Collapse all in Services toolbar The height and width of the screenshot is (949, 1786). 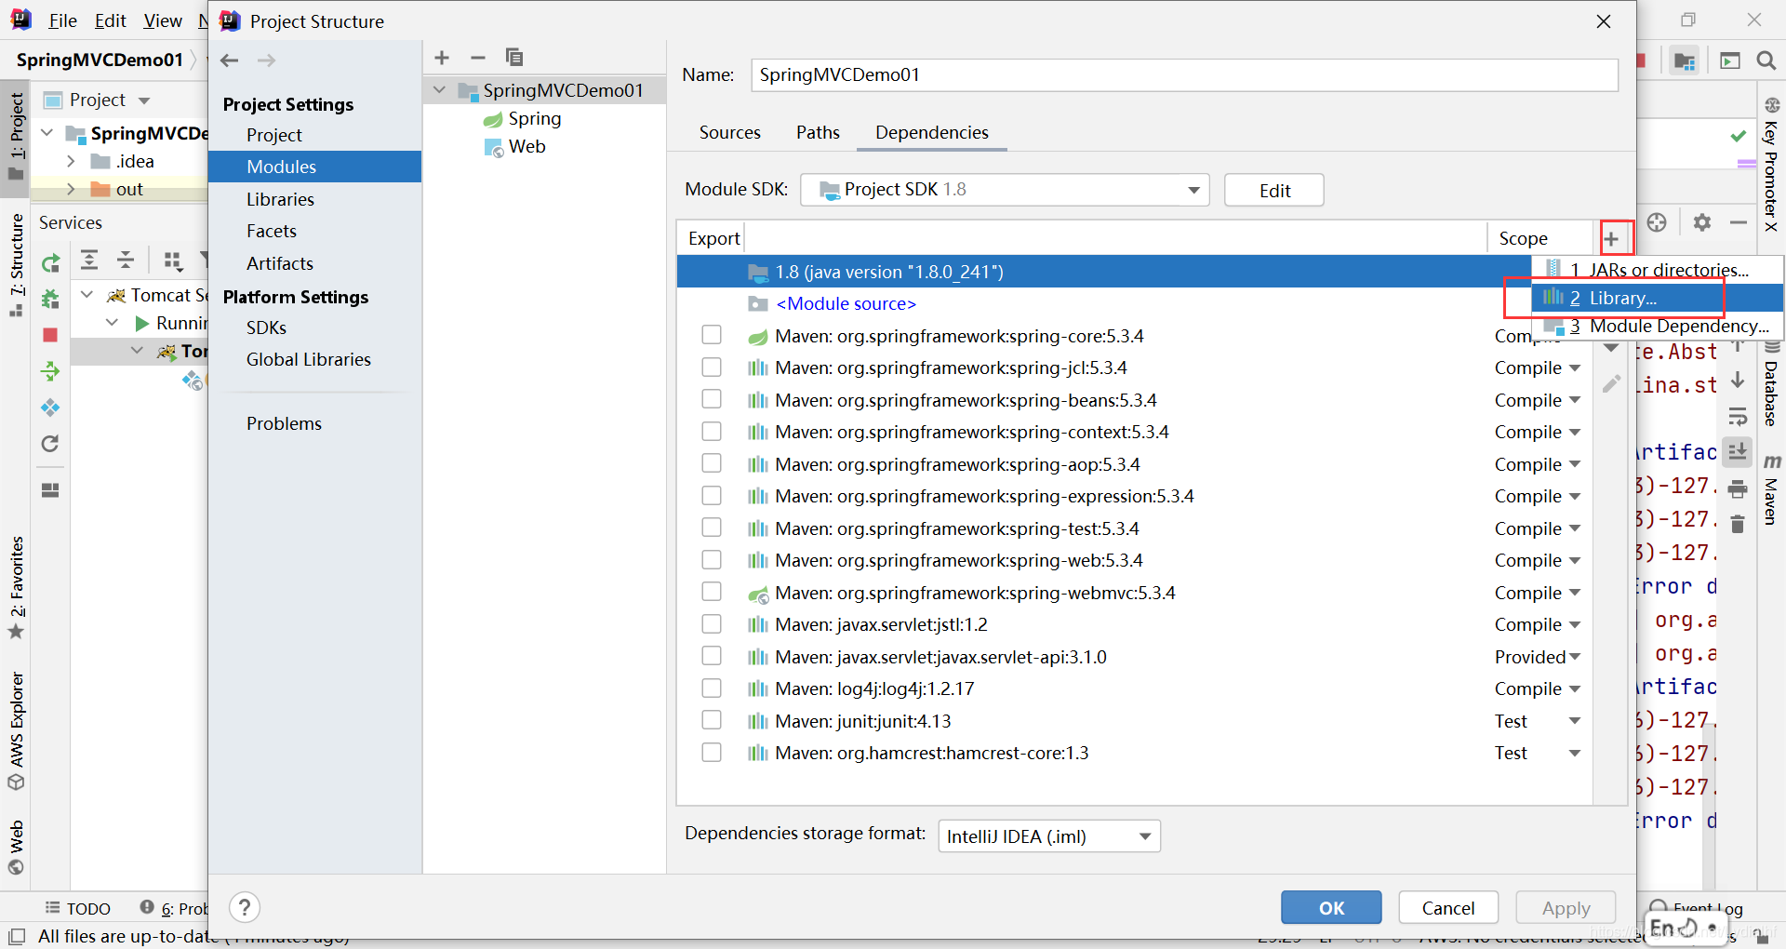126,260
